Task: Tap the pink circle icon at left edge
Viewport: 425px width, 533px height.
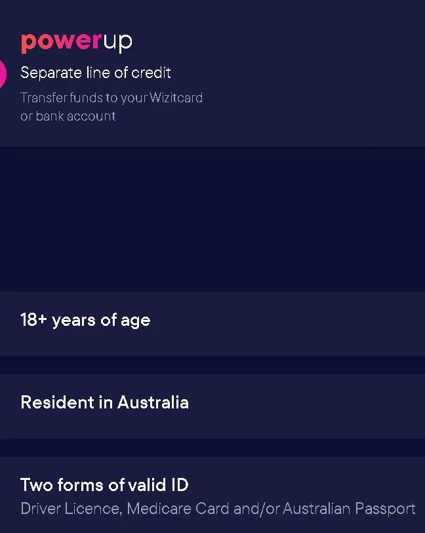Action: (2, 72)
